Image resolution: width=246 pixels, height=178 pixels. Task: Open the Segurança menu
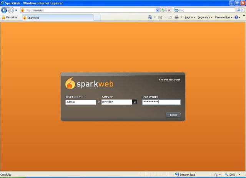(x=205, y=17)
